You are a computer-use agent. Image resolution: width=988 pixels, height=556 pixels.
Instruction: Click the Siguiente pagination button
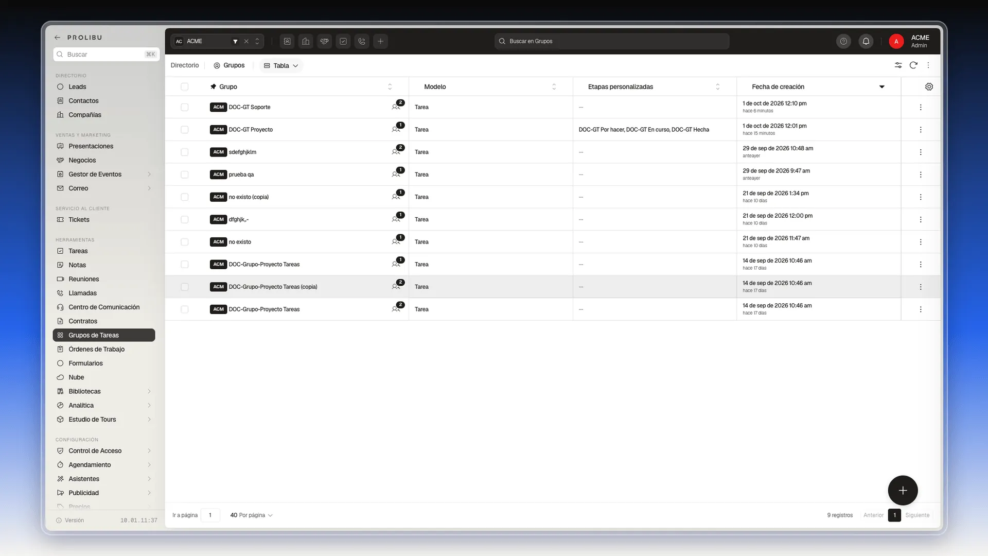tap(917, 515)
